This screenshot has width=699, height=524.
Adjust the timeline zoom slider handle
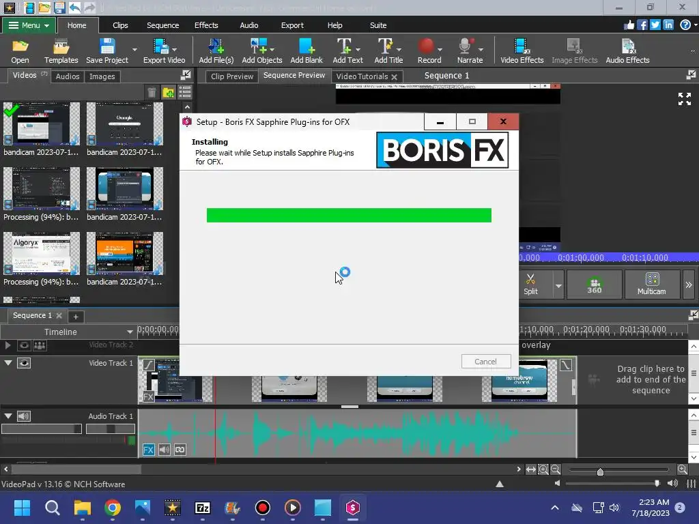click(x=600, y=471)
